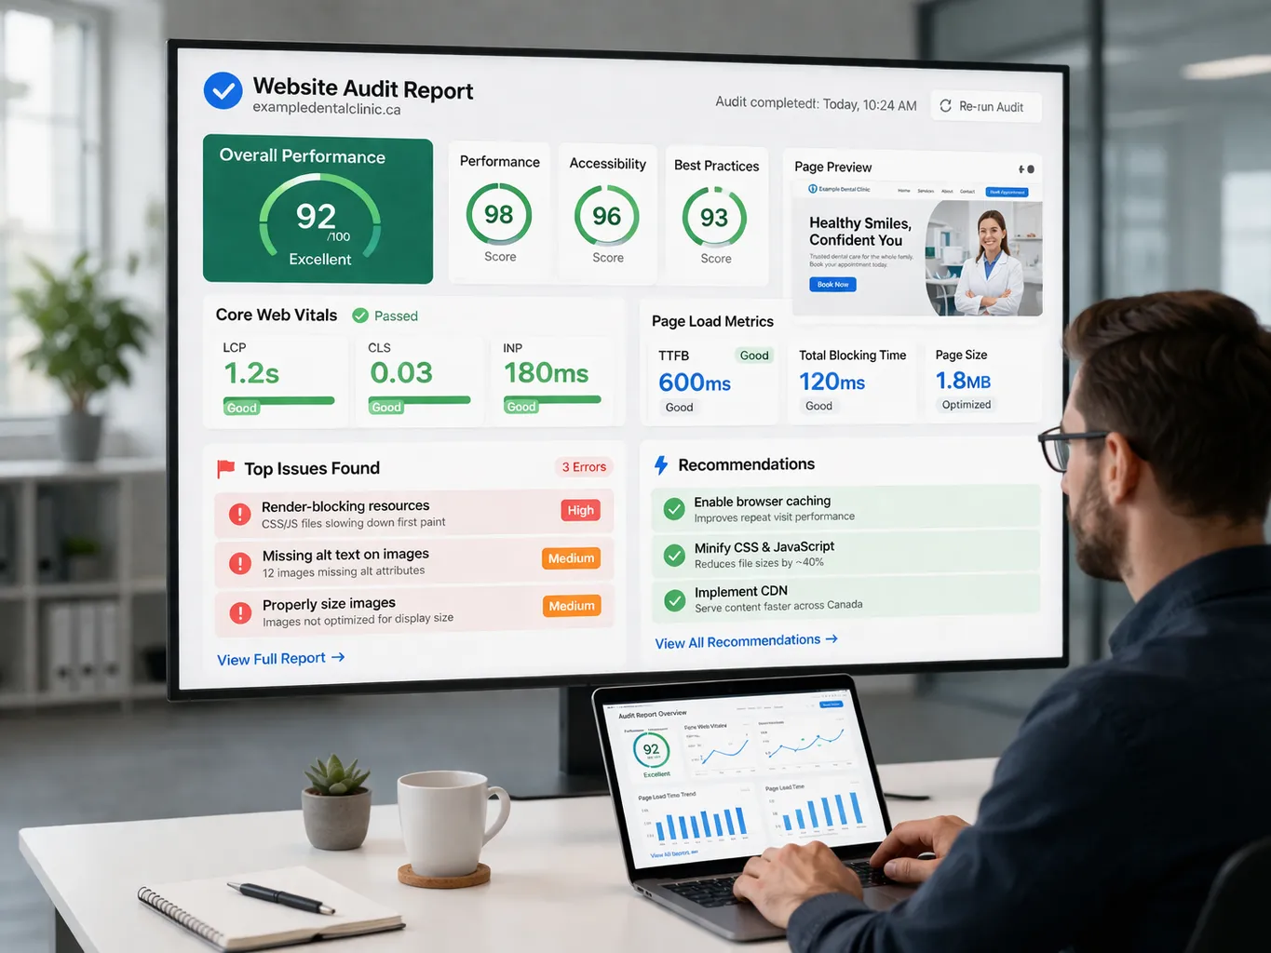1271x953 pixels.
Task: Click the Render-blocking resources error icon
Action: click(240, 514)
